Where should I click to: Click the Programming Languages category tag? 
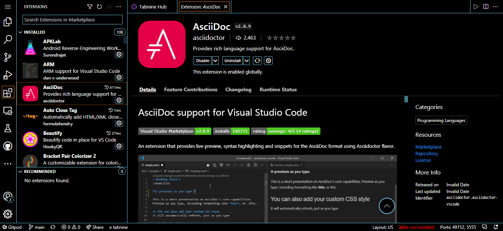[441, 120]
